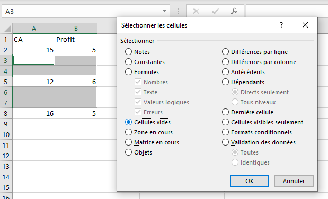This screenshot has height=199, width=328.
Task: Click the formula bar input area
Action: tap(287, 11)
